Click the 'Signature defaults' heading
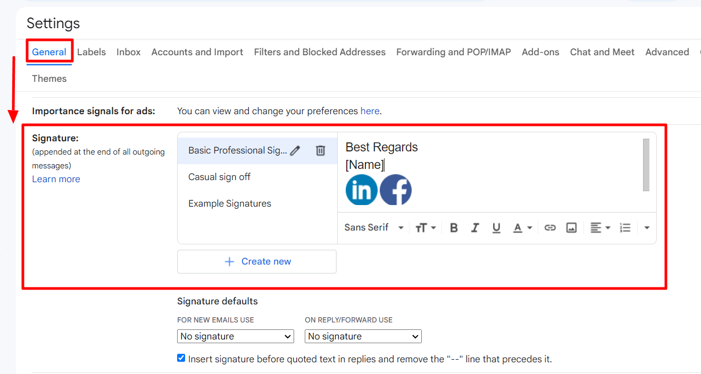 218,301
